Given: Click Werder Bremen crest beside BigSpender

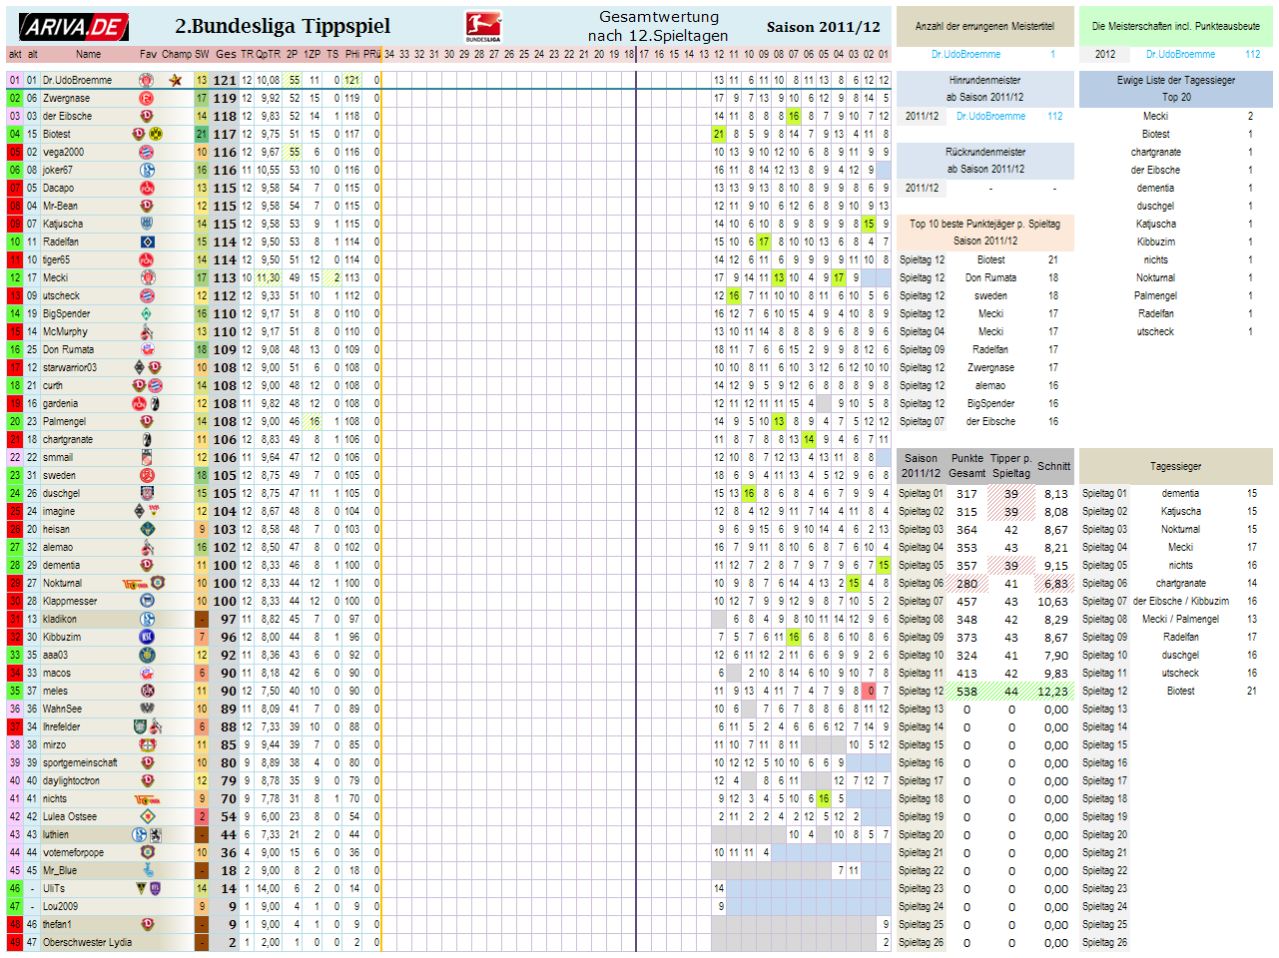Looking at the screenshot, I should tap(147, 313).
